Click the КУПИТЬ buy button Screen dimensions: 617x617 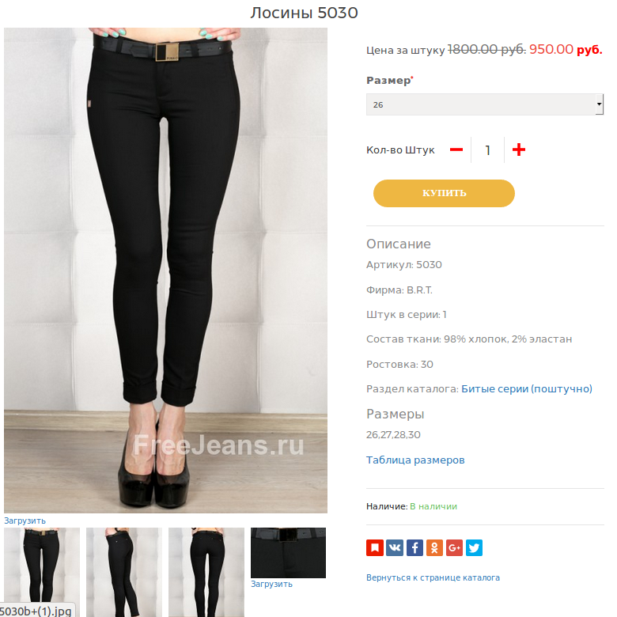[x=444, y=193]
